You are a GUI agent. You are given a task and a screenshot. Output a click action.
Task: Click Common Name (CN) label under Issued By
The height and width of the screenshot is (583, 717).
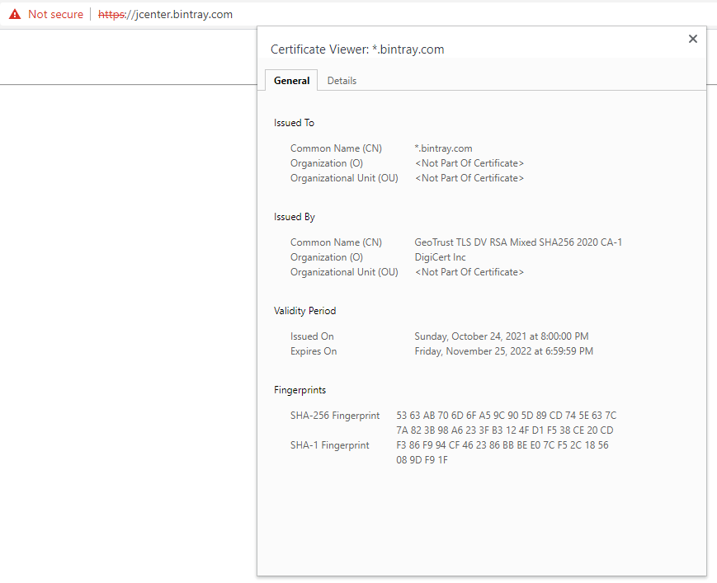pyautogui.click(x=336, y=242)
